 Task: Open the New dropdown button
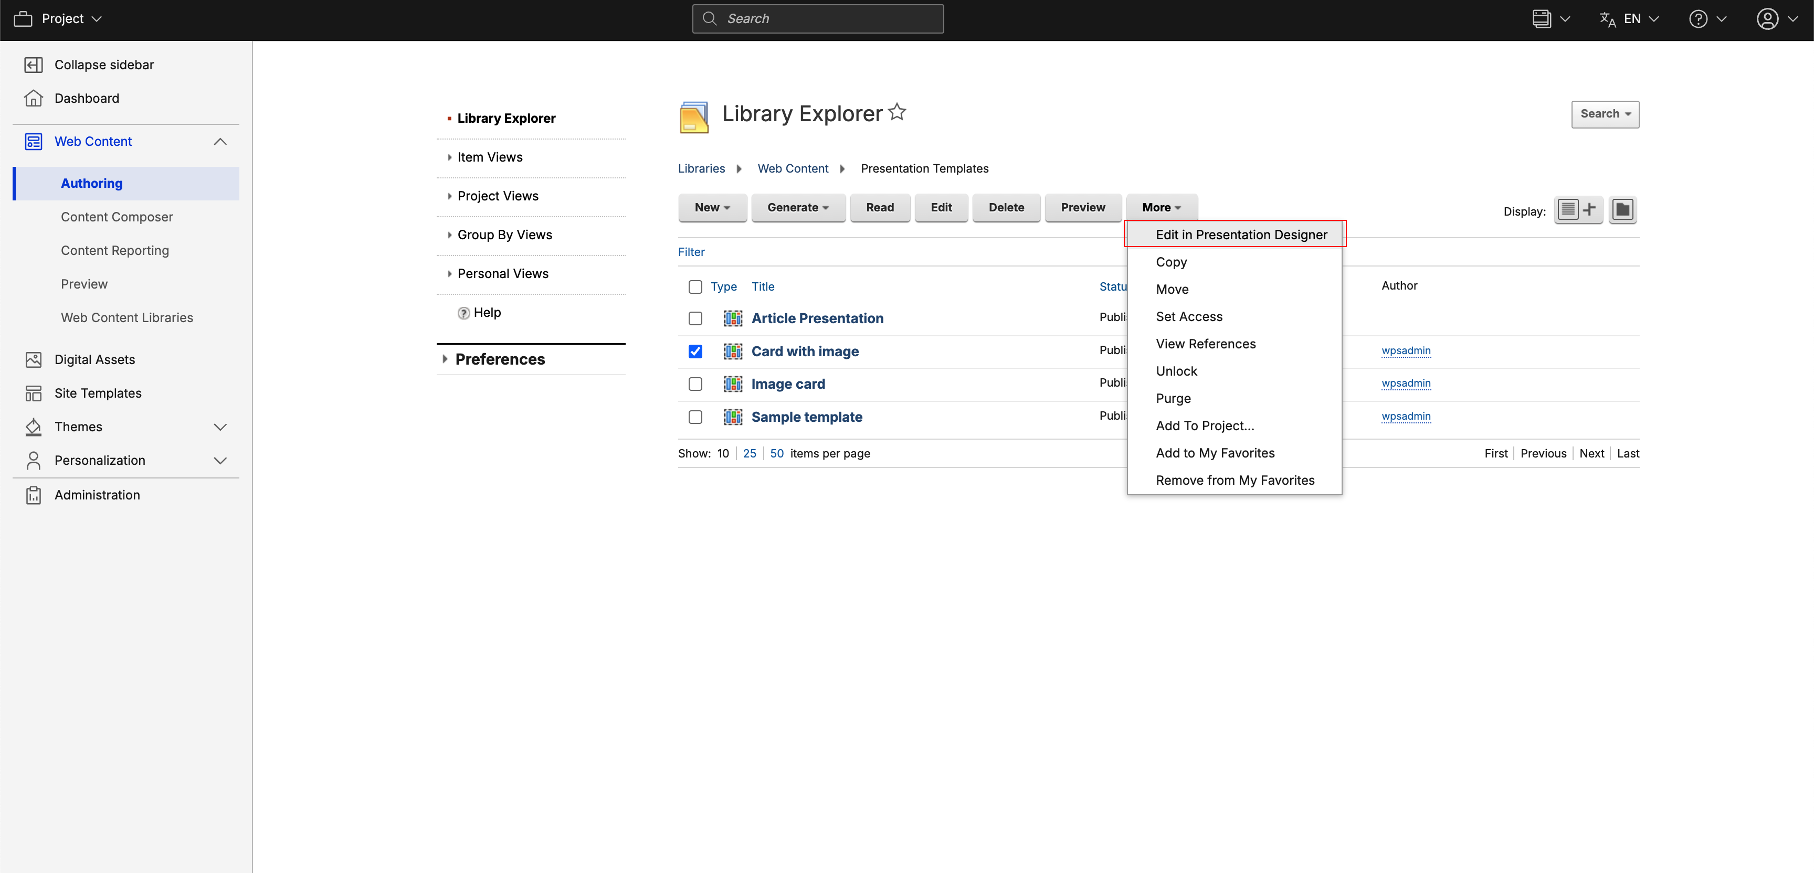point(712,208)
